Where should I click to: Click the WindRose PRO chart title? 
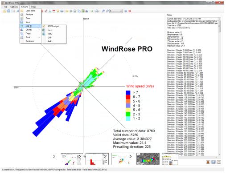coord(127,49)
